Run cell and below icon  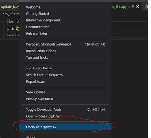(11, 21)
